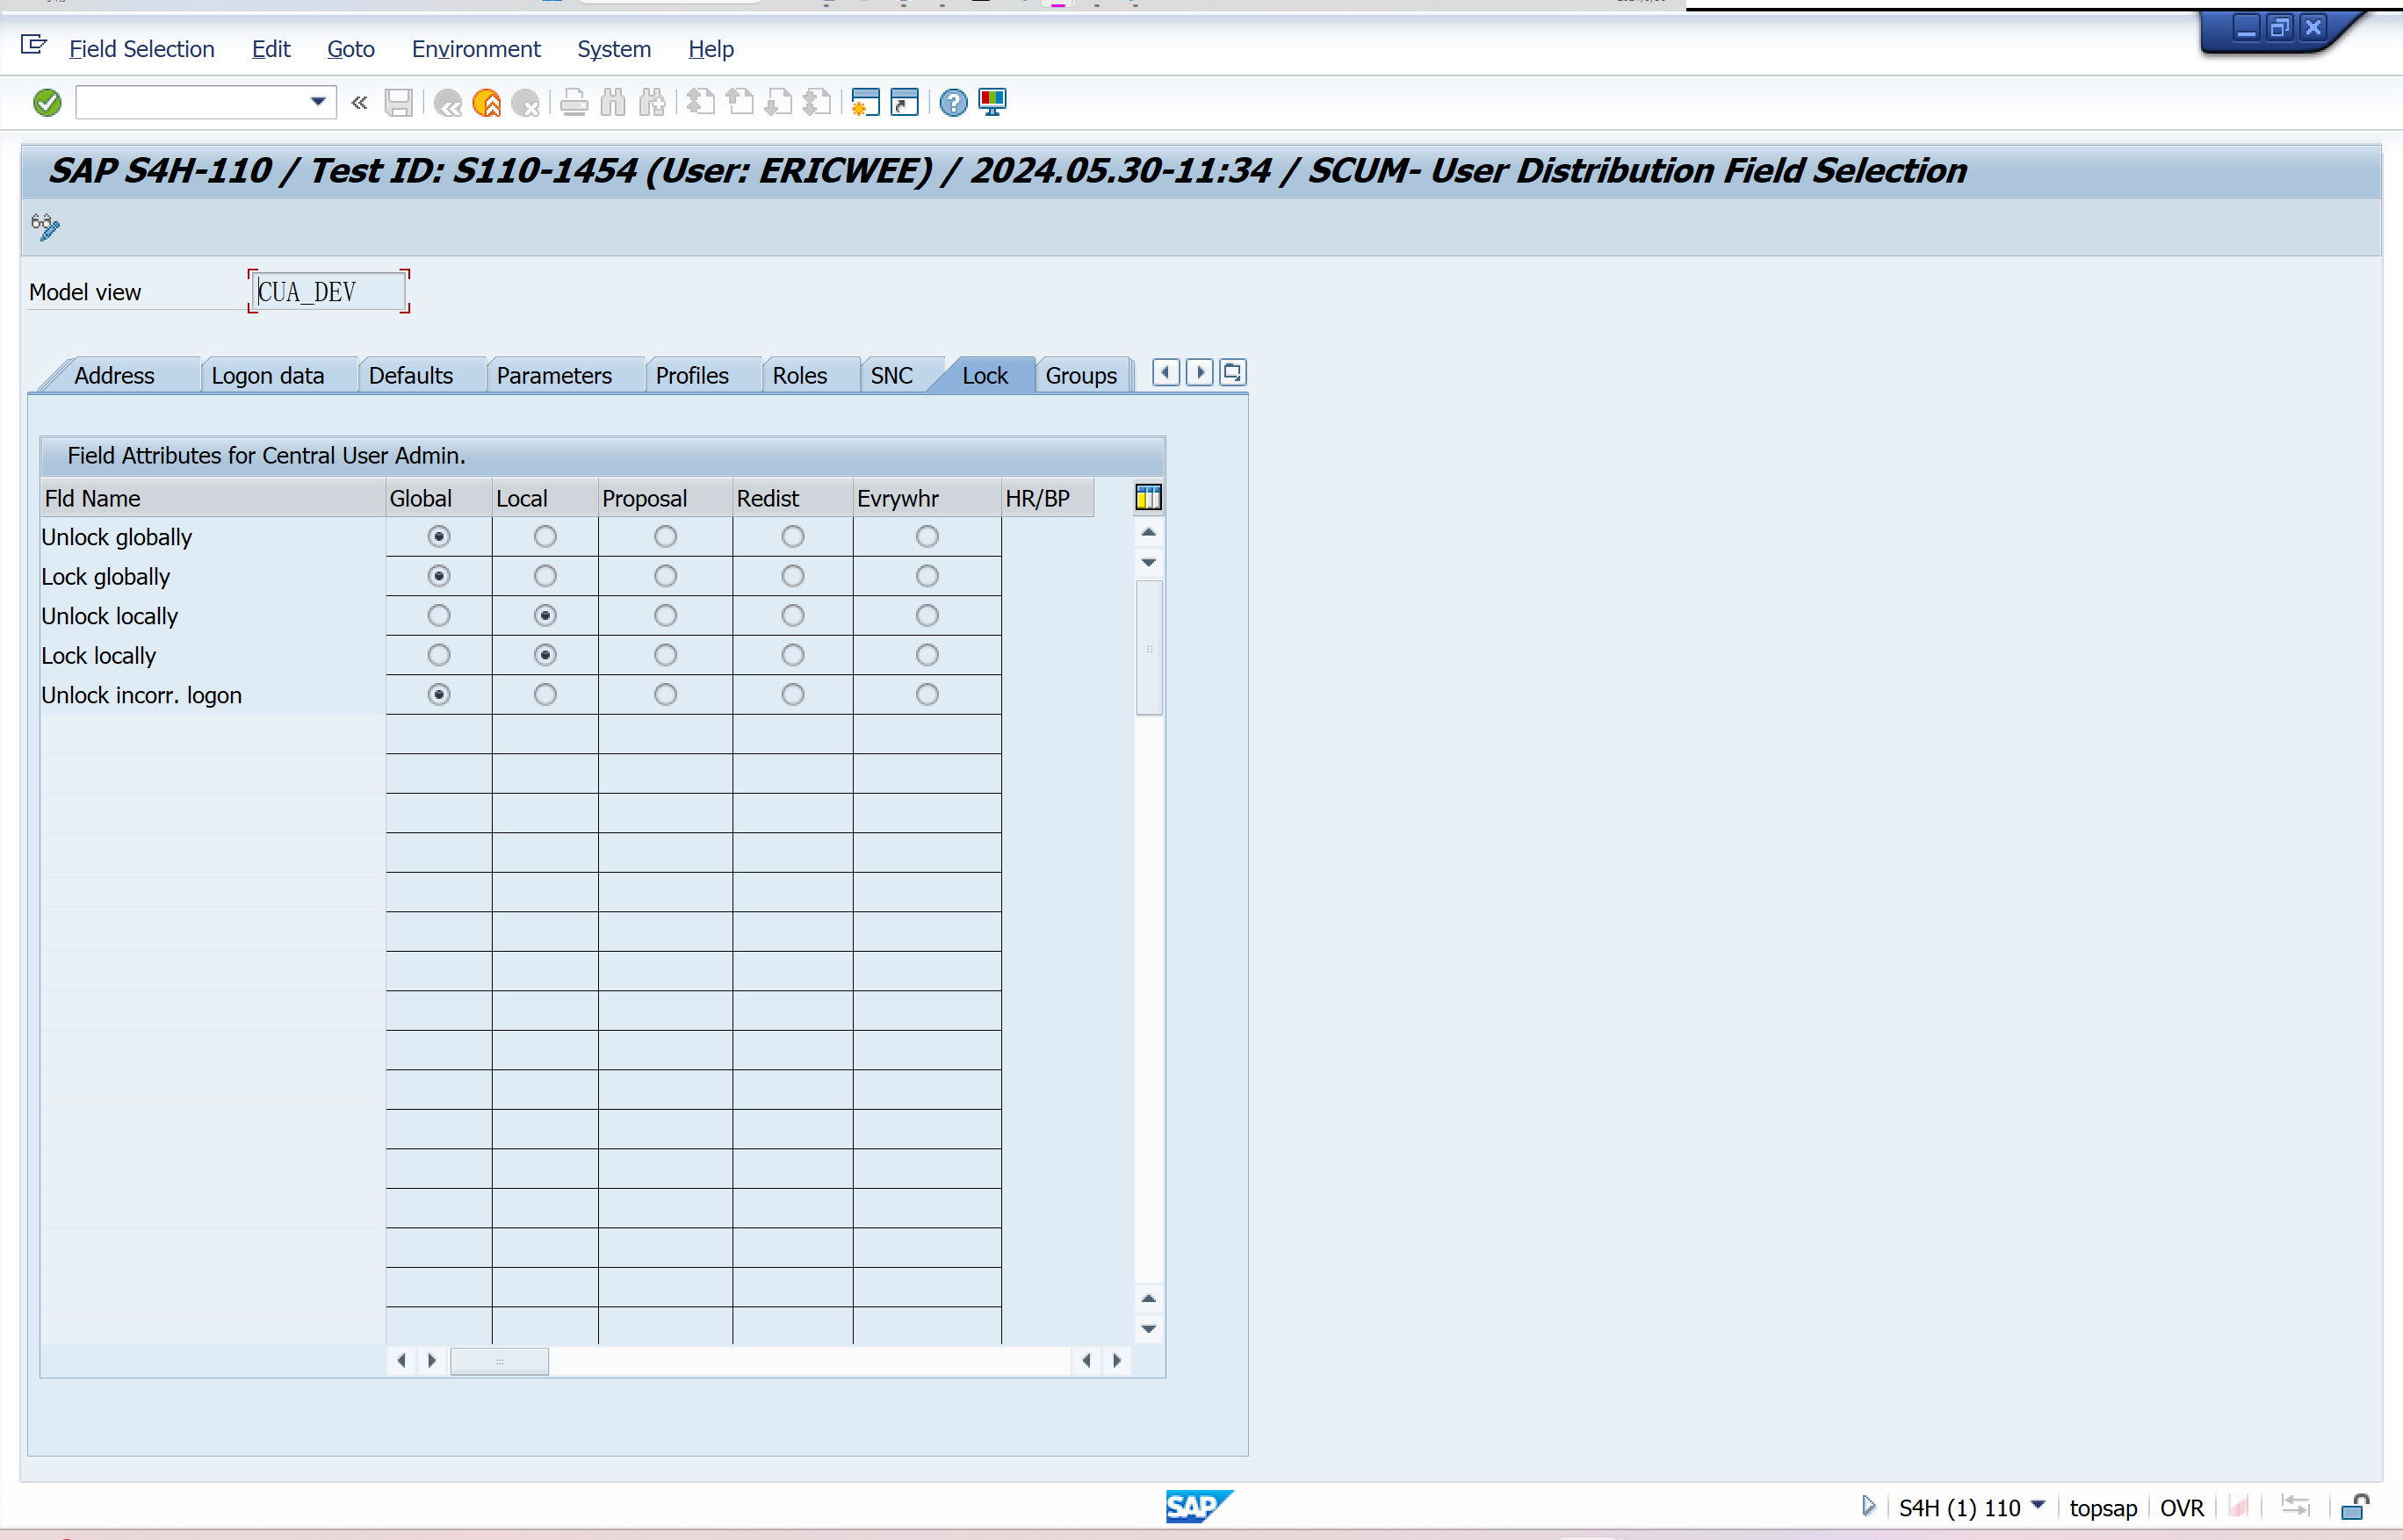This screenshot has width=2403, height=1540.
Task: Switch to the Roles tab
Action: click(799, 376)
